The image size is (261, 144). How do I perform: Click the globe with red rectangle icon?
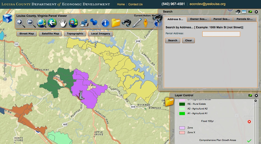[73, 23]
